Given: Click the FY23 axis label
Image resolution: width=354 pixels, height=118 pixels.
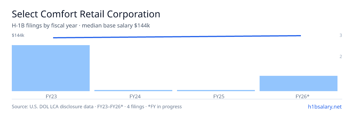Looking at the screenshot, I should coord(51,96).
